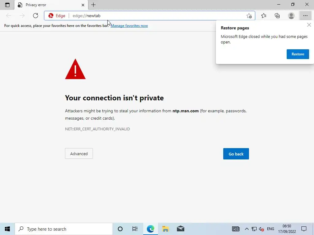Open Task View on the taskbar

135,229
